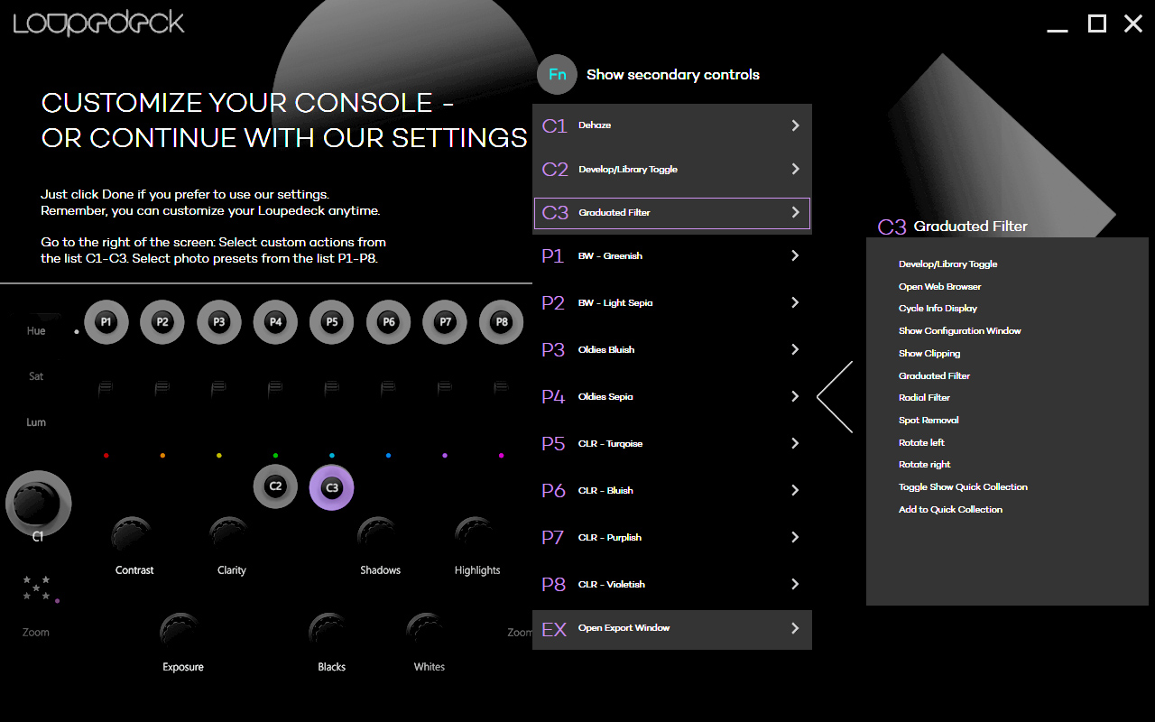Viewport: 1155px width, 722px height.
Task: Expand the C1 Dehaze row arrow
Action: click(x=795, y=125)
